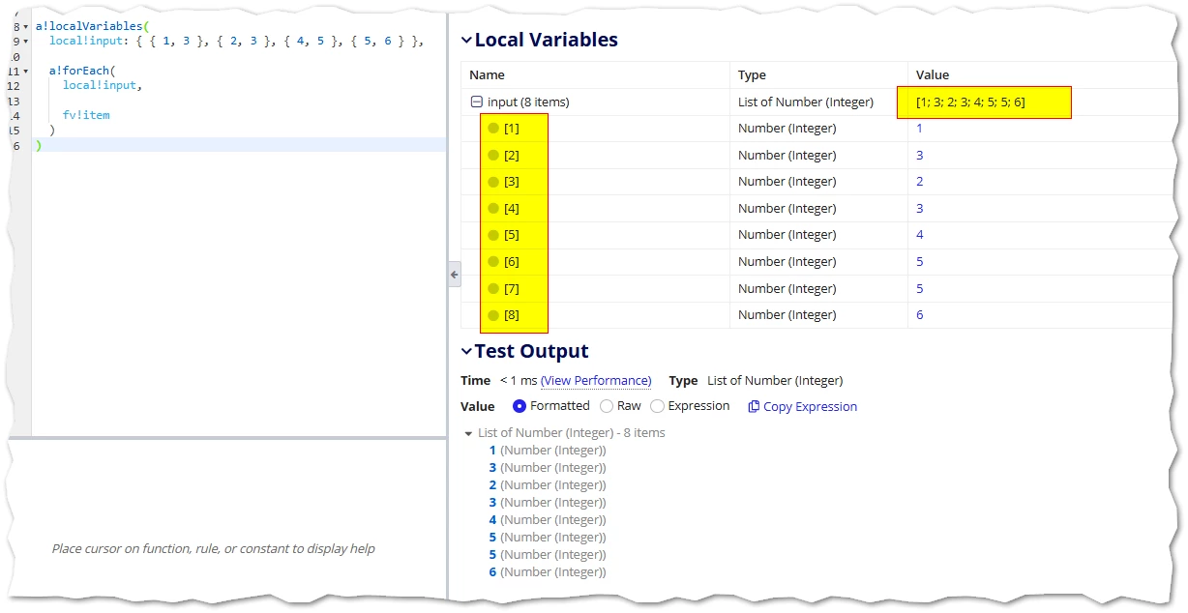
Task: Click the a!localVariables( function name
Action: click(x=92, y=27)
